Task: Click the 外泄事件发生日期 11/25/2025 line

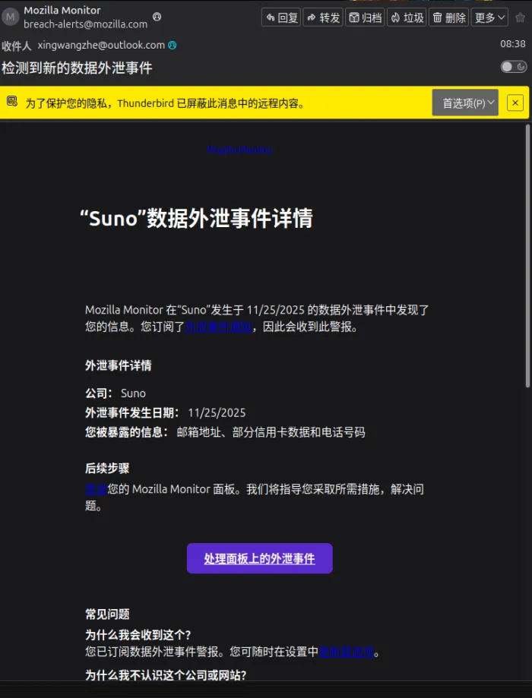Action: tap(166, 412)
